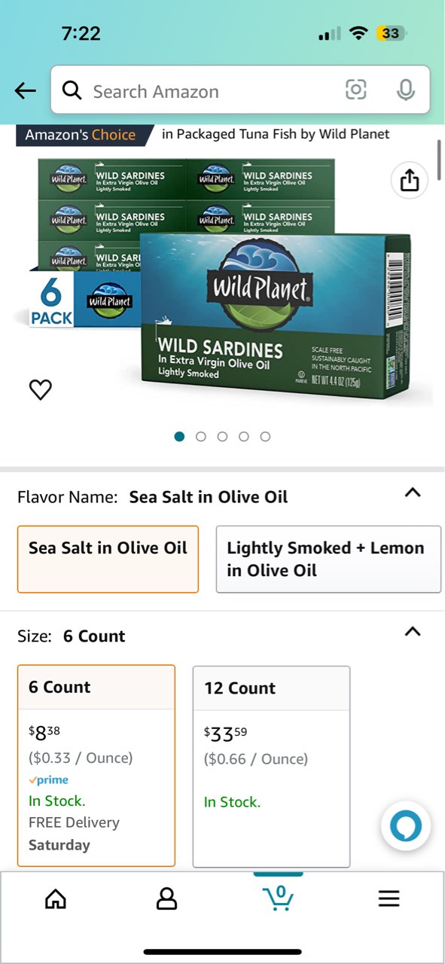Viewport: 445px width, 964px height.
Task: Tap the Home tab in bottom navigation
Action: pos(56,898)
